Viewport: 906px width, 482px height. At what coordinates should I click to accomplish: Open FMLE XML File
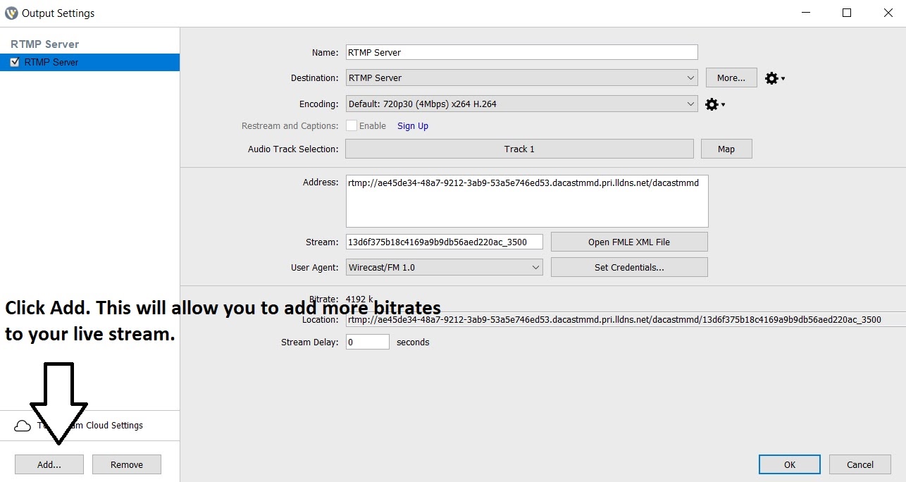[628, 242]
